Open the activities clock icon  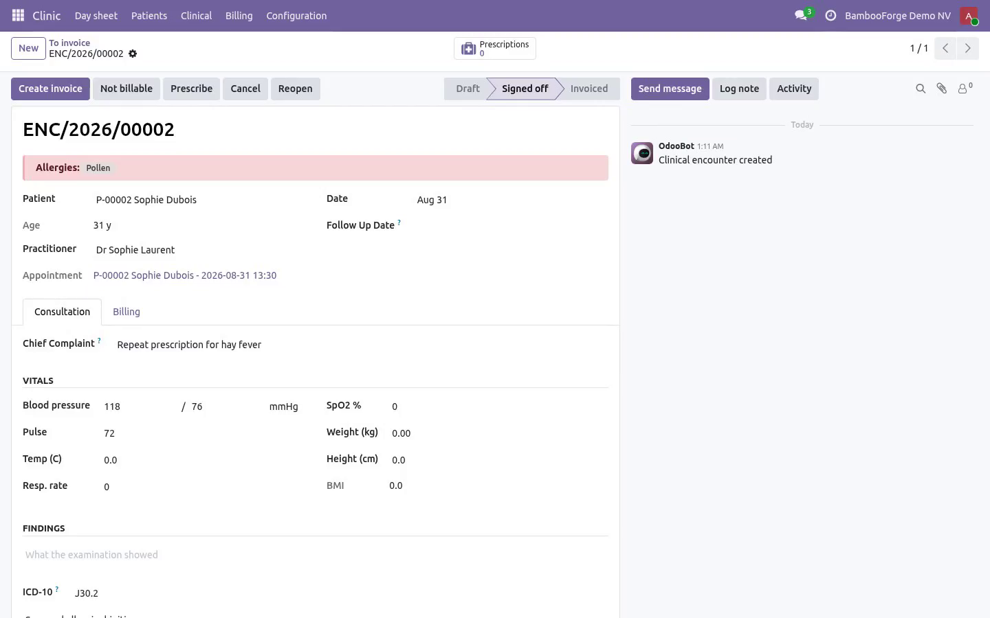830,15
